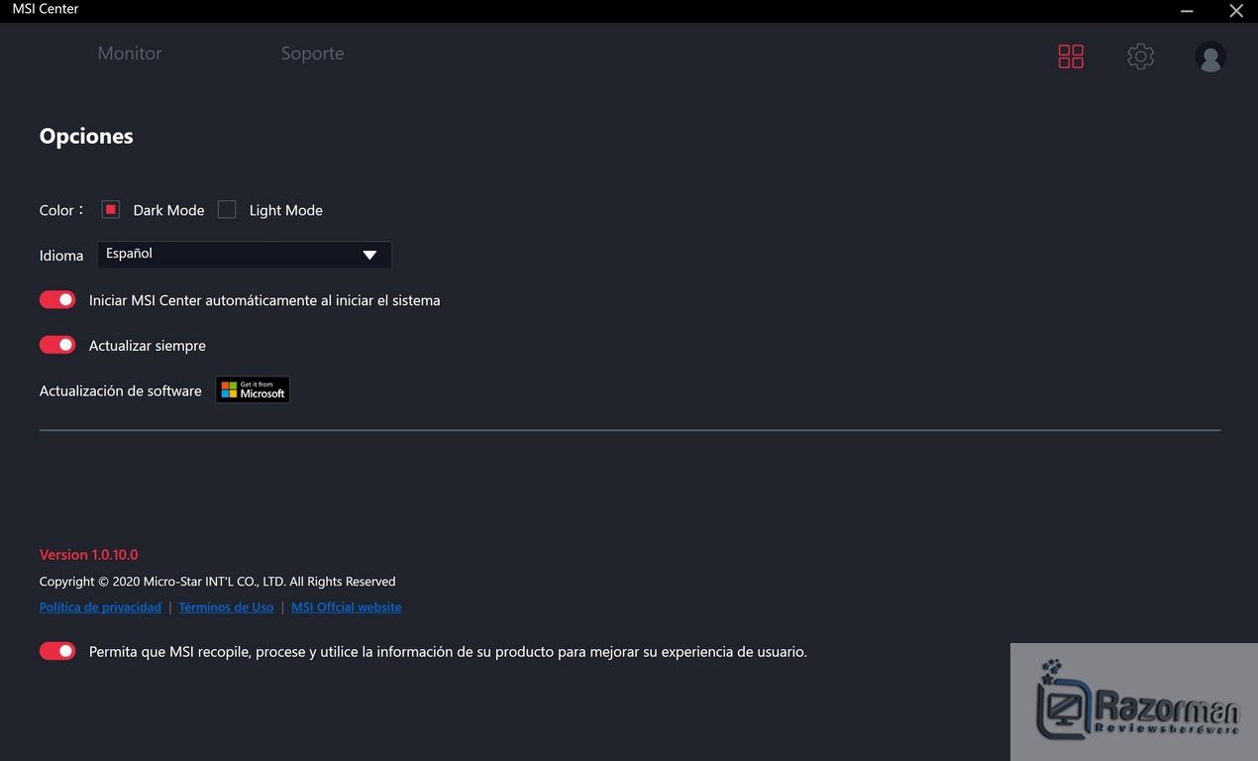Click the Light Mode label text
The height and width of the screenshot is (761, 1258).
pos(286,210)
